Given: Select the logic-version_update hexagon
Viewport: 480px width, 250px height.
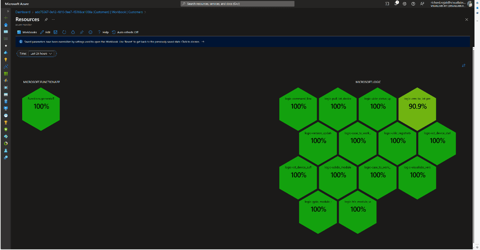Looking at the screenshot, I should pyautogui.click(x=318, y=143).
